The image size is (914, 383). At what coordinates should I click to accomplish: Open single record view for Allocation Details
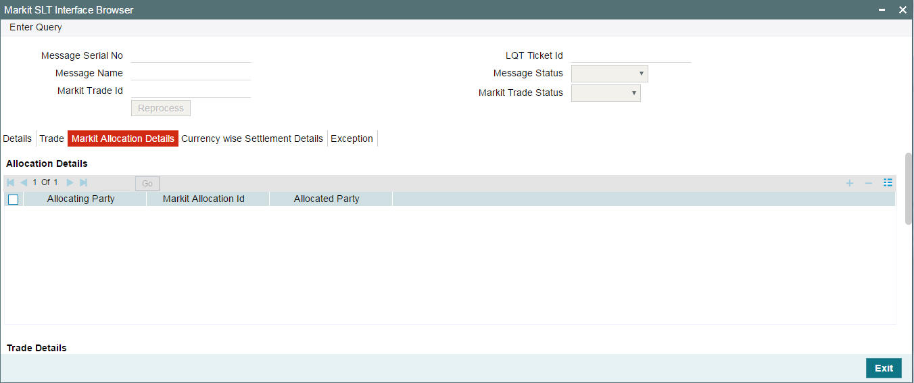click(888, 183)
